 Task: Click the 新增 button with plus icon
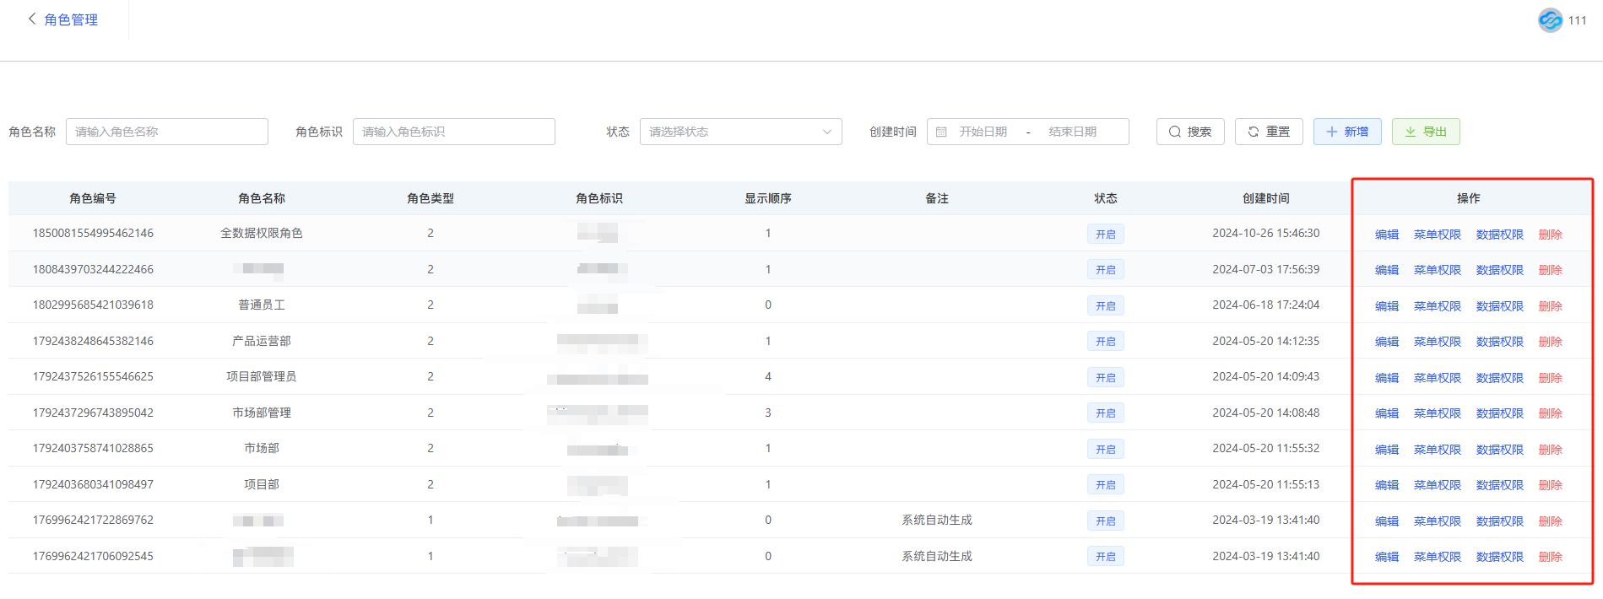pos(1346,132)
